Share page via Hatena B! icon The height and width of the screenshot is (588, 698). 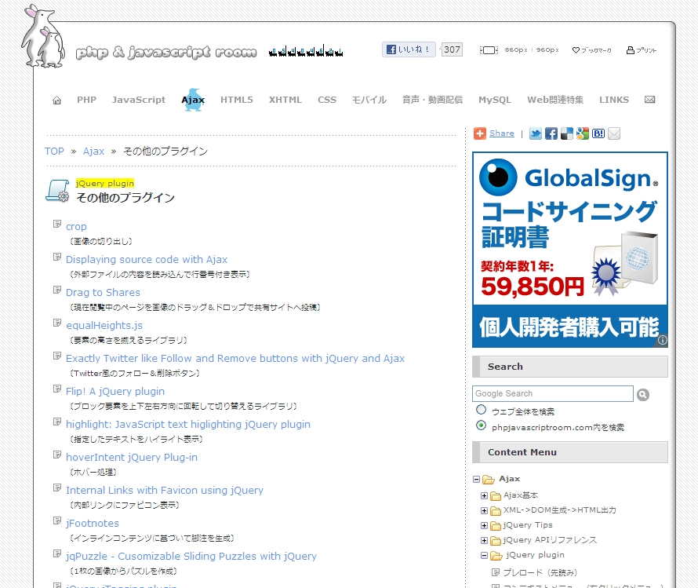598,133
